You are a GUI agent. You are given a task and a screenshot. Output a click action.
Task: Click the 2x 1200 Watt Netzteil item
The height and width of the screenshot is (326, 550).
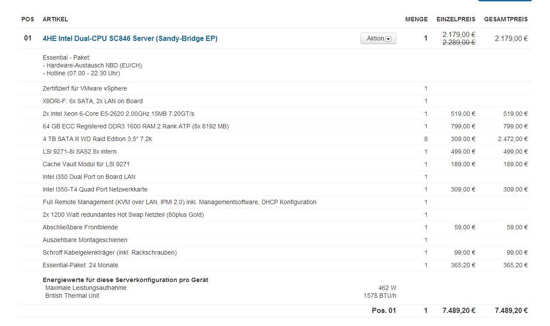(x=123, y=215)
